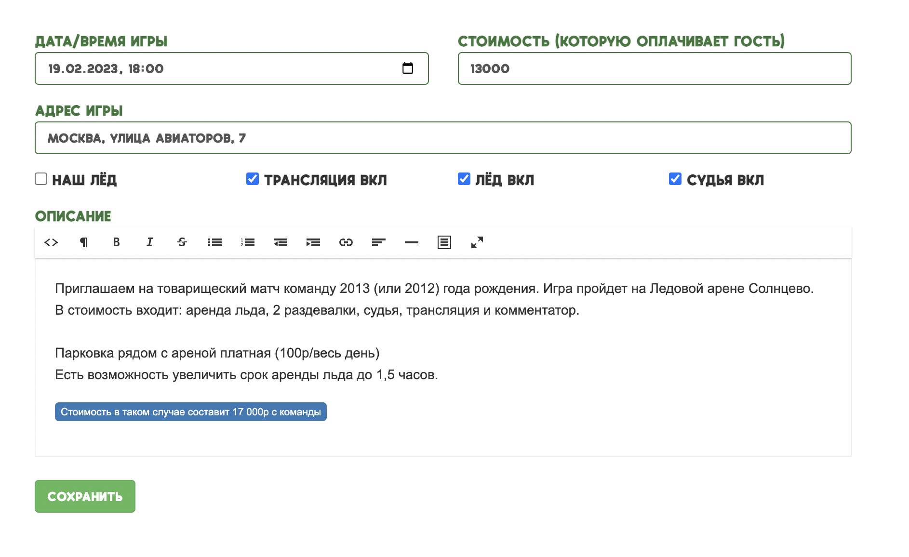909x557 pixels.
Task: Click the Сохранить button
Action: pyautogui.click(x=85, y=496)
